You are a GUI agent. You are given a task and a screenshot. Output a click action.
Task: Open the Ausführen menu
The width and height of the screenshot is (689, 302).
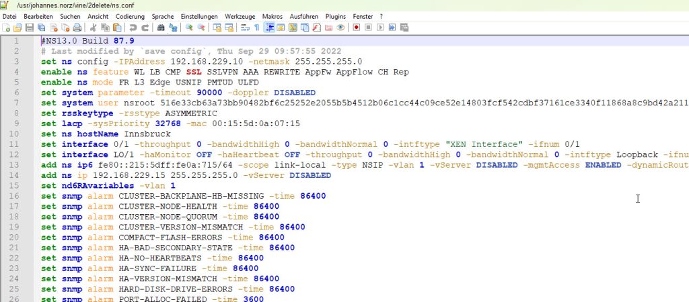[304, 17]
